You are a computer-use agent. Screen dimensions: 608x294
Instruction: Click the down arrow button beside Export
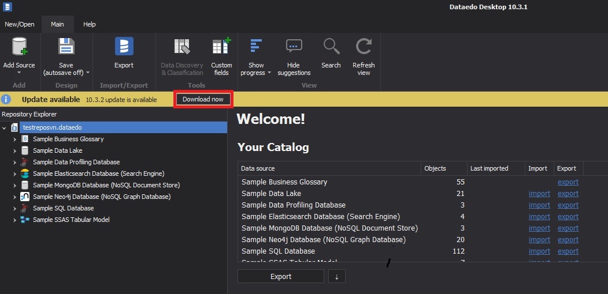tap(336, 276)
